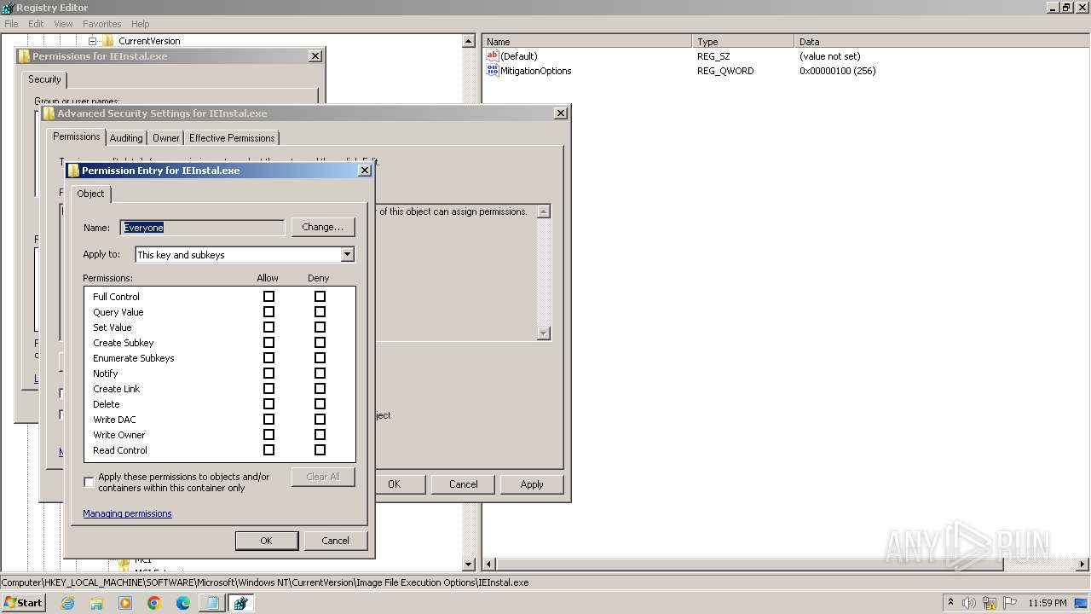The height and width of the screenshot is (614, 1091).
Task: Select Registry Editor taskbar button
Action: pos(240,603)
